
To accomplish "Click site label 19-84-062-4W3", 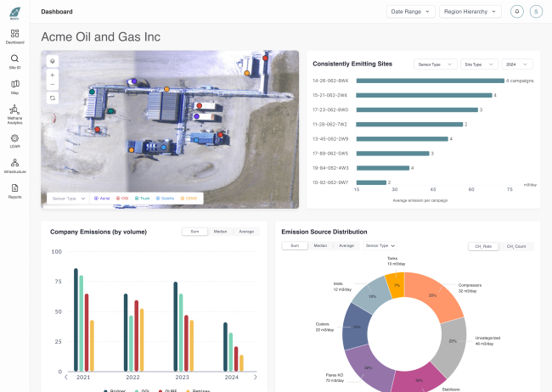I will (330, 168).
